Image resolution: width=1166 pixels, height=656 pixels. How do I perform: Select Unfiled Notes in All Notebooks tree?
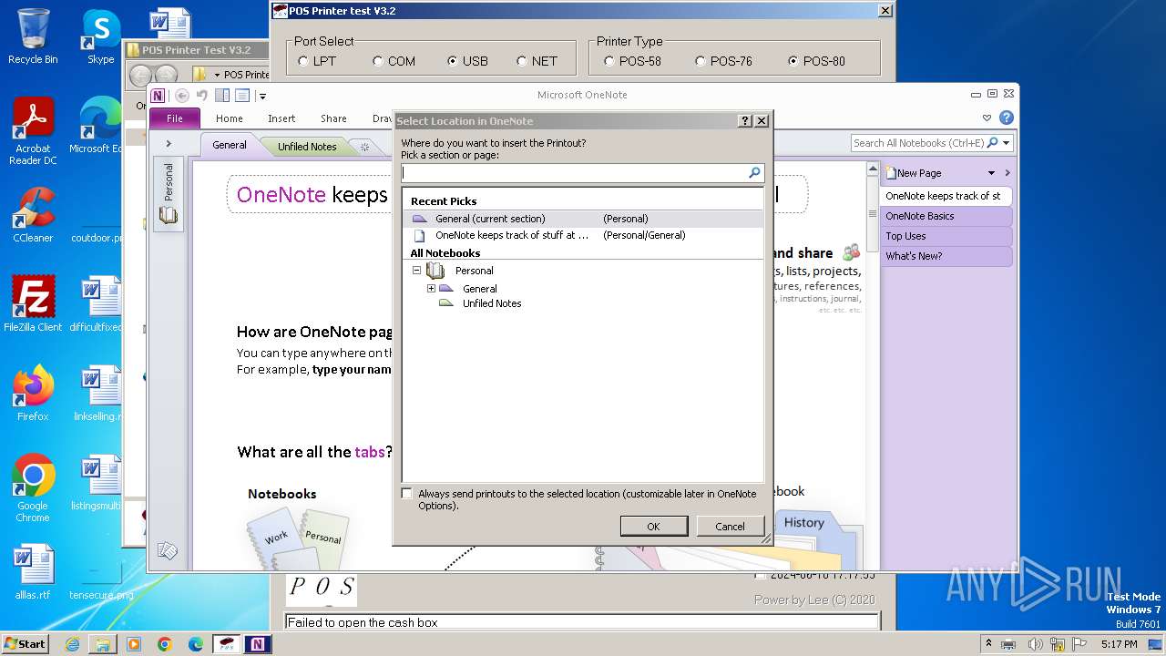point(492,303)
